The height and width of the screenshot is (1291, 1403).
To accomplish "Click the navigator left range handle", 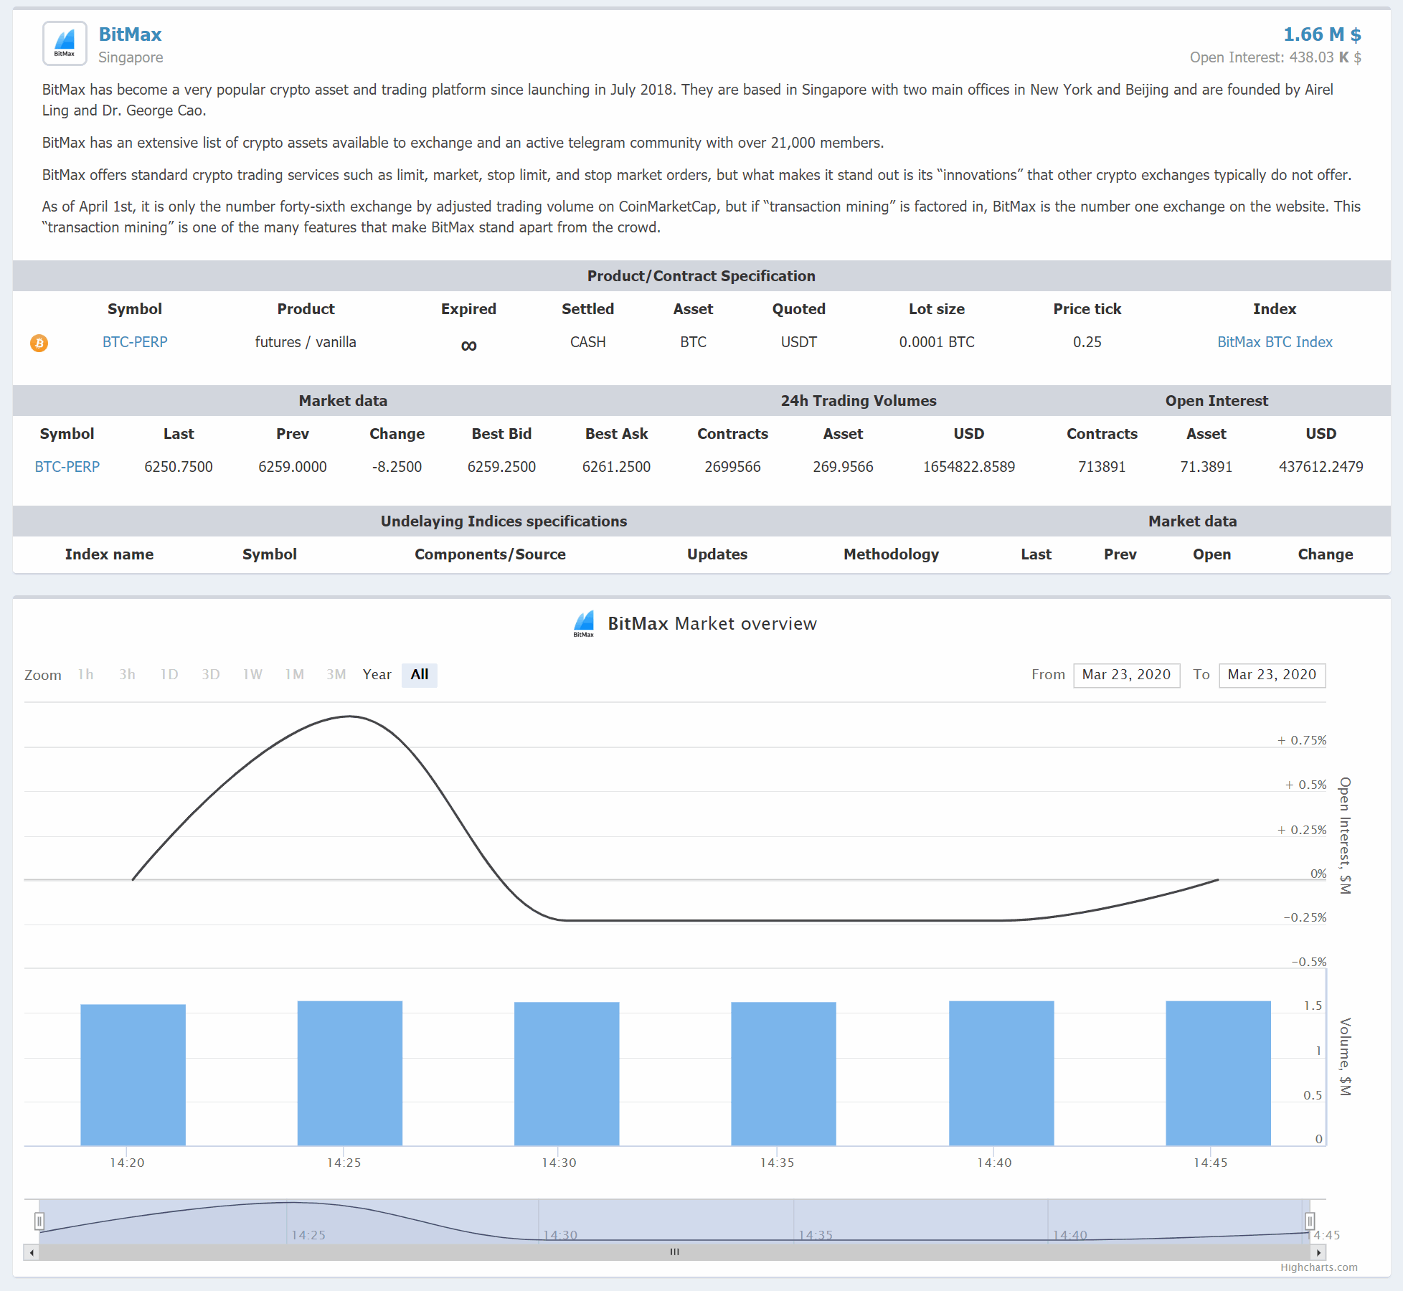I will pos(39,1221).
